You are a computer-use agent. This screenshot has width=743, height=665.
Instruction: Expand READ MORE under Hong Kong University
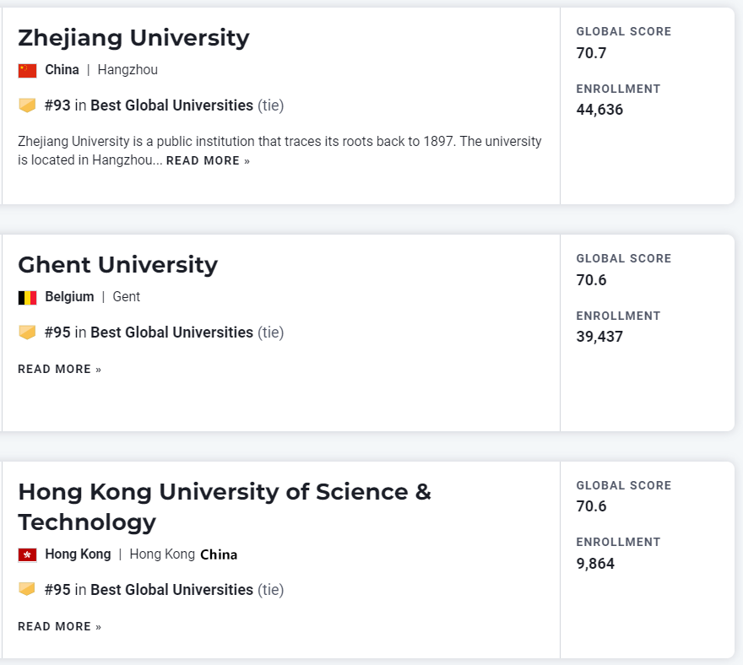(x=59, y=626)
